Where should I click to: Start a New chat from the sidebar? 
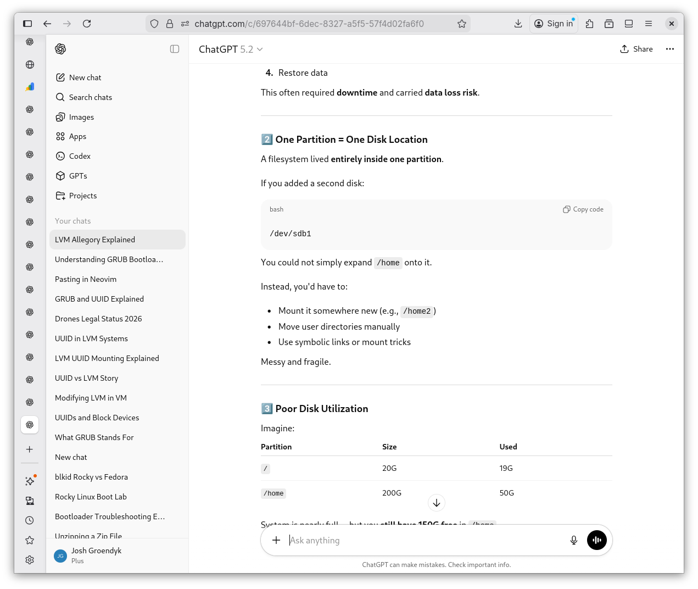point(85,77)
